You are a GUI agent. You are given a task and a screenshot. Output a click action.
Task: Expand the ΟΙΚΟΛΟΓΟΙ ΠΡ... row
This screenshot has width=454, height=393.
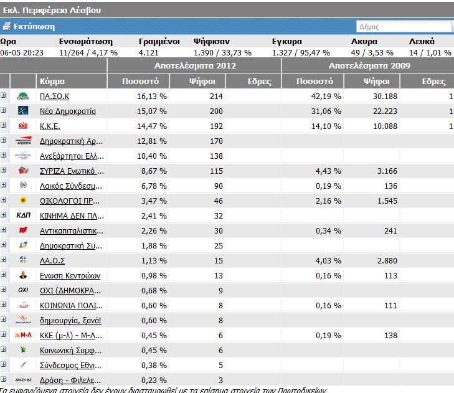pos(4,200)
